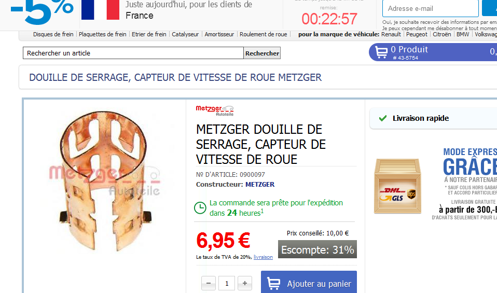
Task: Click the shopping cart icon in the header
Action: [381, 52]
